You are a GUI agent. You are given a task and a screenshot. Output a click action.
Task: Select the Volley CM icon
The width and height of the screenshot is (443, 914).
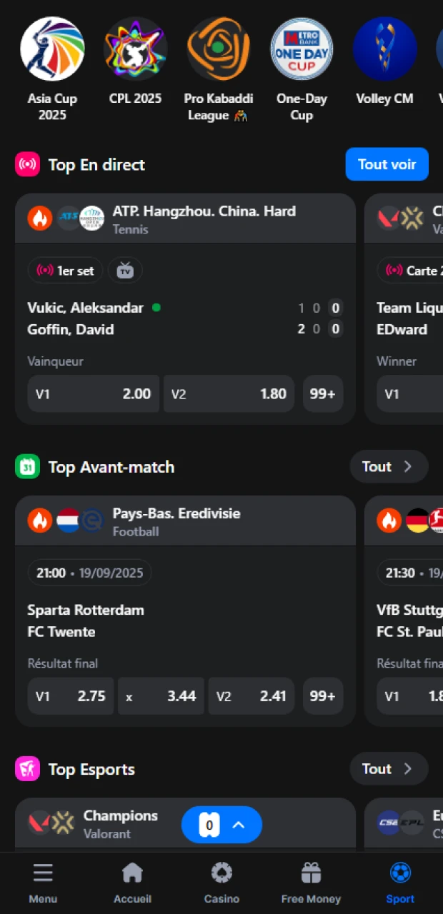pyautogui.click(x=384, y=49)
